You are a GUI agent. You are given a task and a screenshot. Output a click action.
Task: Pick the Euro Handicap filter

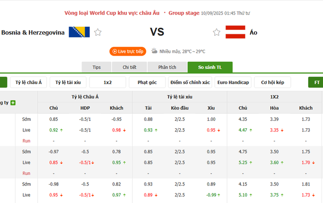pyautogui.click(x=233, y=82)
